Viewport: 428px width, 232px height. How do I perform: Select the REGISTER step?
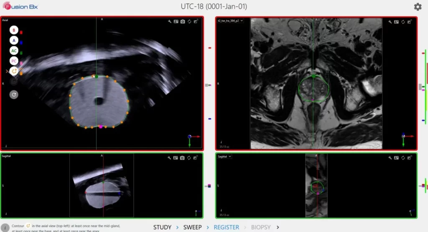coord(226,227)
